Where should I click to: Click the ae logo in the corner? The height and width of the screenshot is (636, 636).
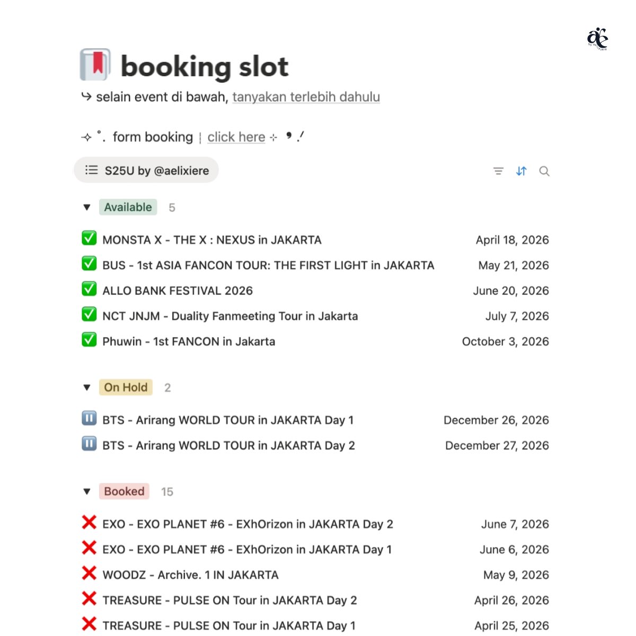tap(598, 38)
